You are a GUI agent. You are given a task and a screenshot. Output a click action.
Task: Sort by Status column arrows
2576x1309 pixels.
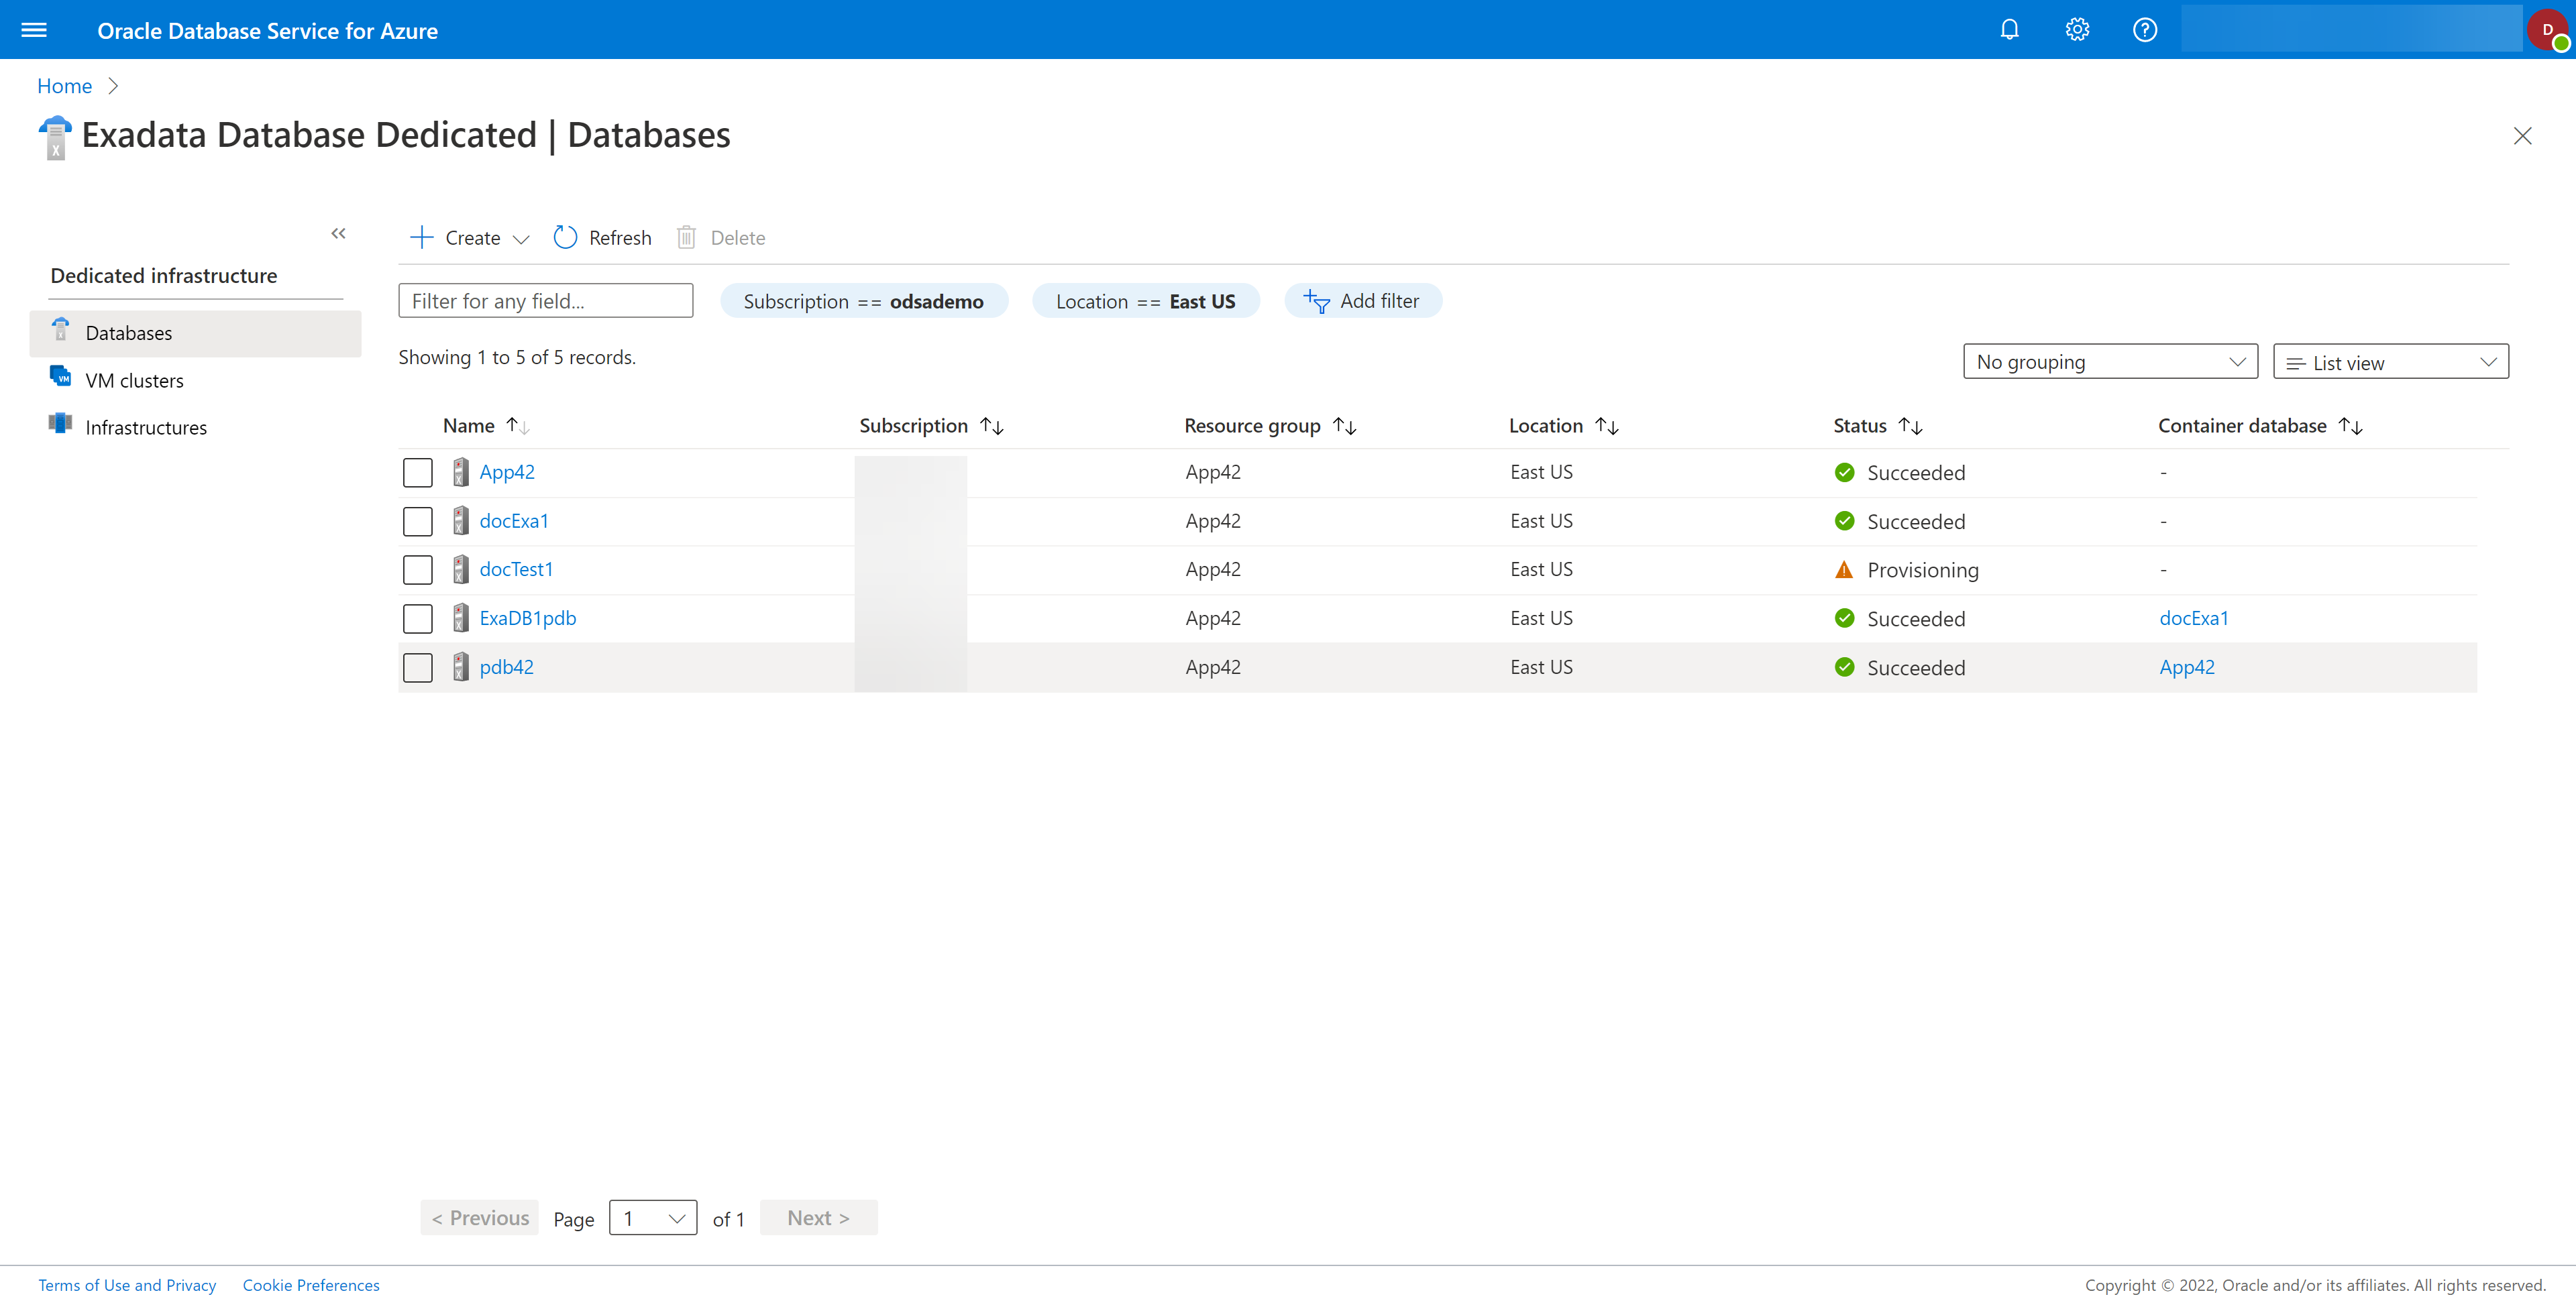click(x=1911, y=426)
